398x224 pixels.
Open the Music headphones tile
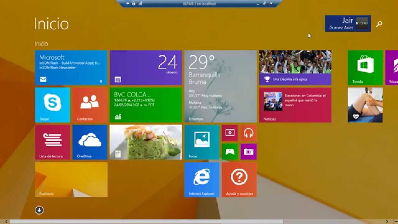248,133
